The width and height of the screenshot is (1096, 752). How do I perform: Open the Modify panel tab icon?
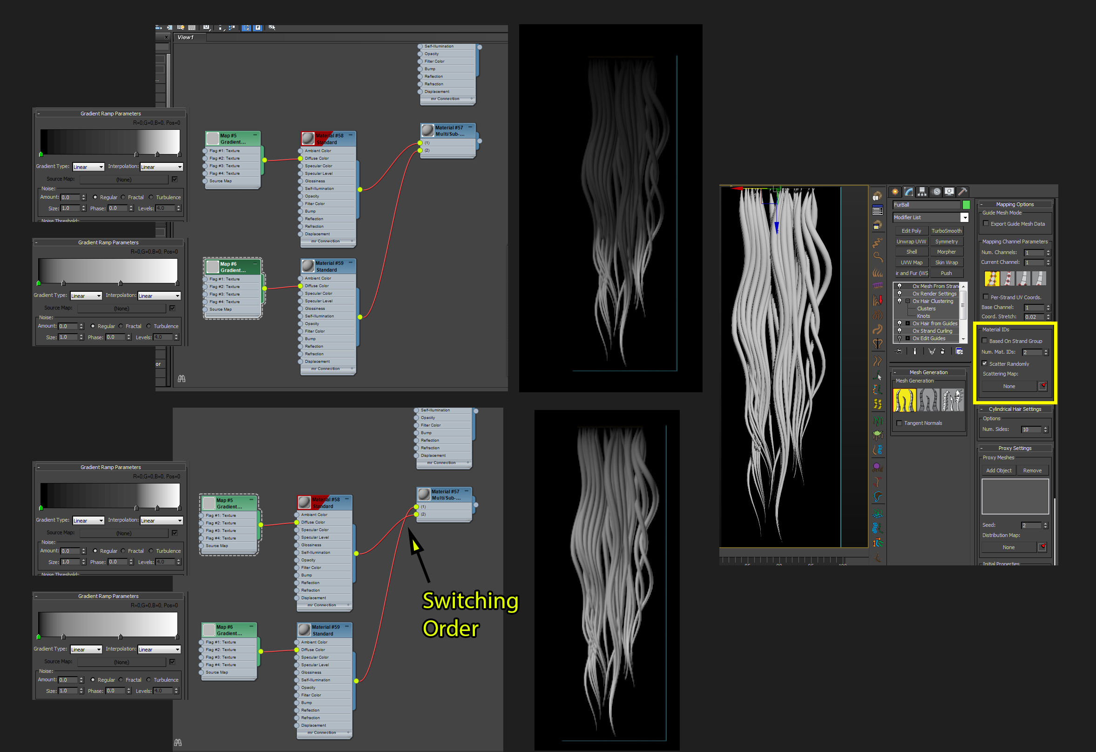[908, 191]
